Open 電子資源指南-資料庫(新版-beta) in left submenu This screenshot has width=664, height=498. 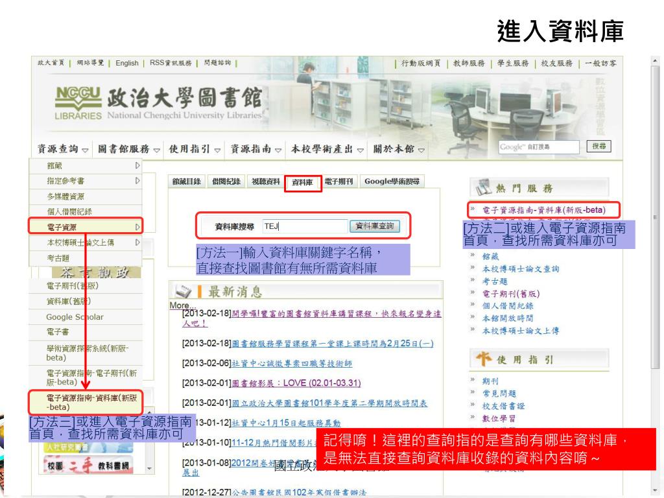[85, 402]
